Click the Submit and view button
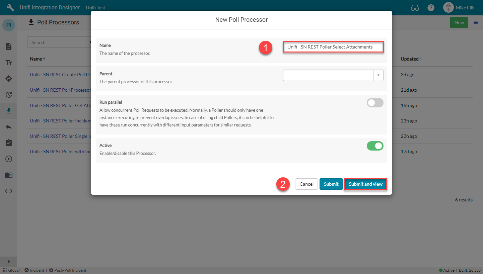483x274 pixels. point(365,184)
